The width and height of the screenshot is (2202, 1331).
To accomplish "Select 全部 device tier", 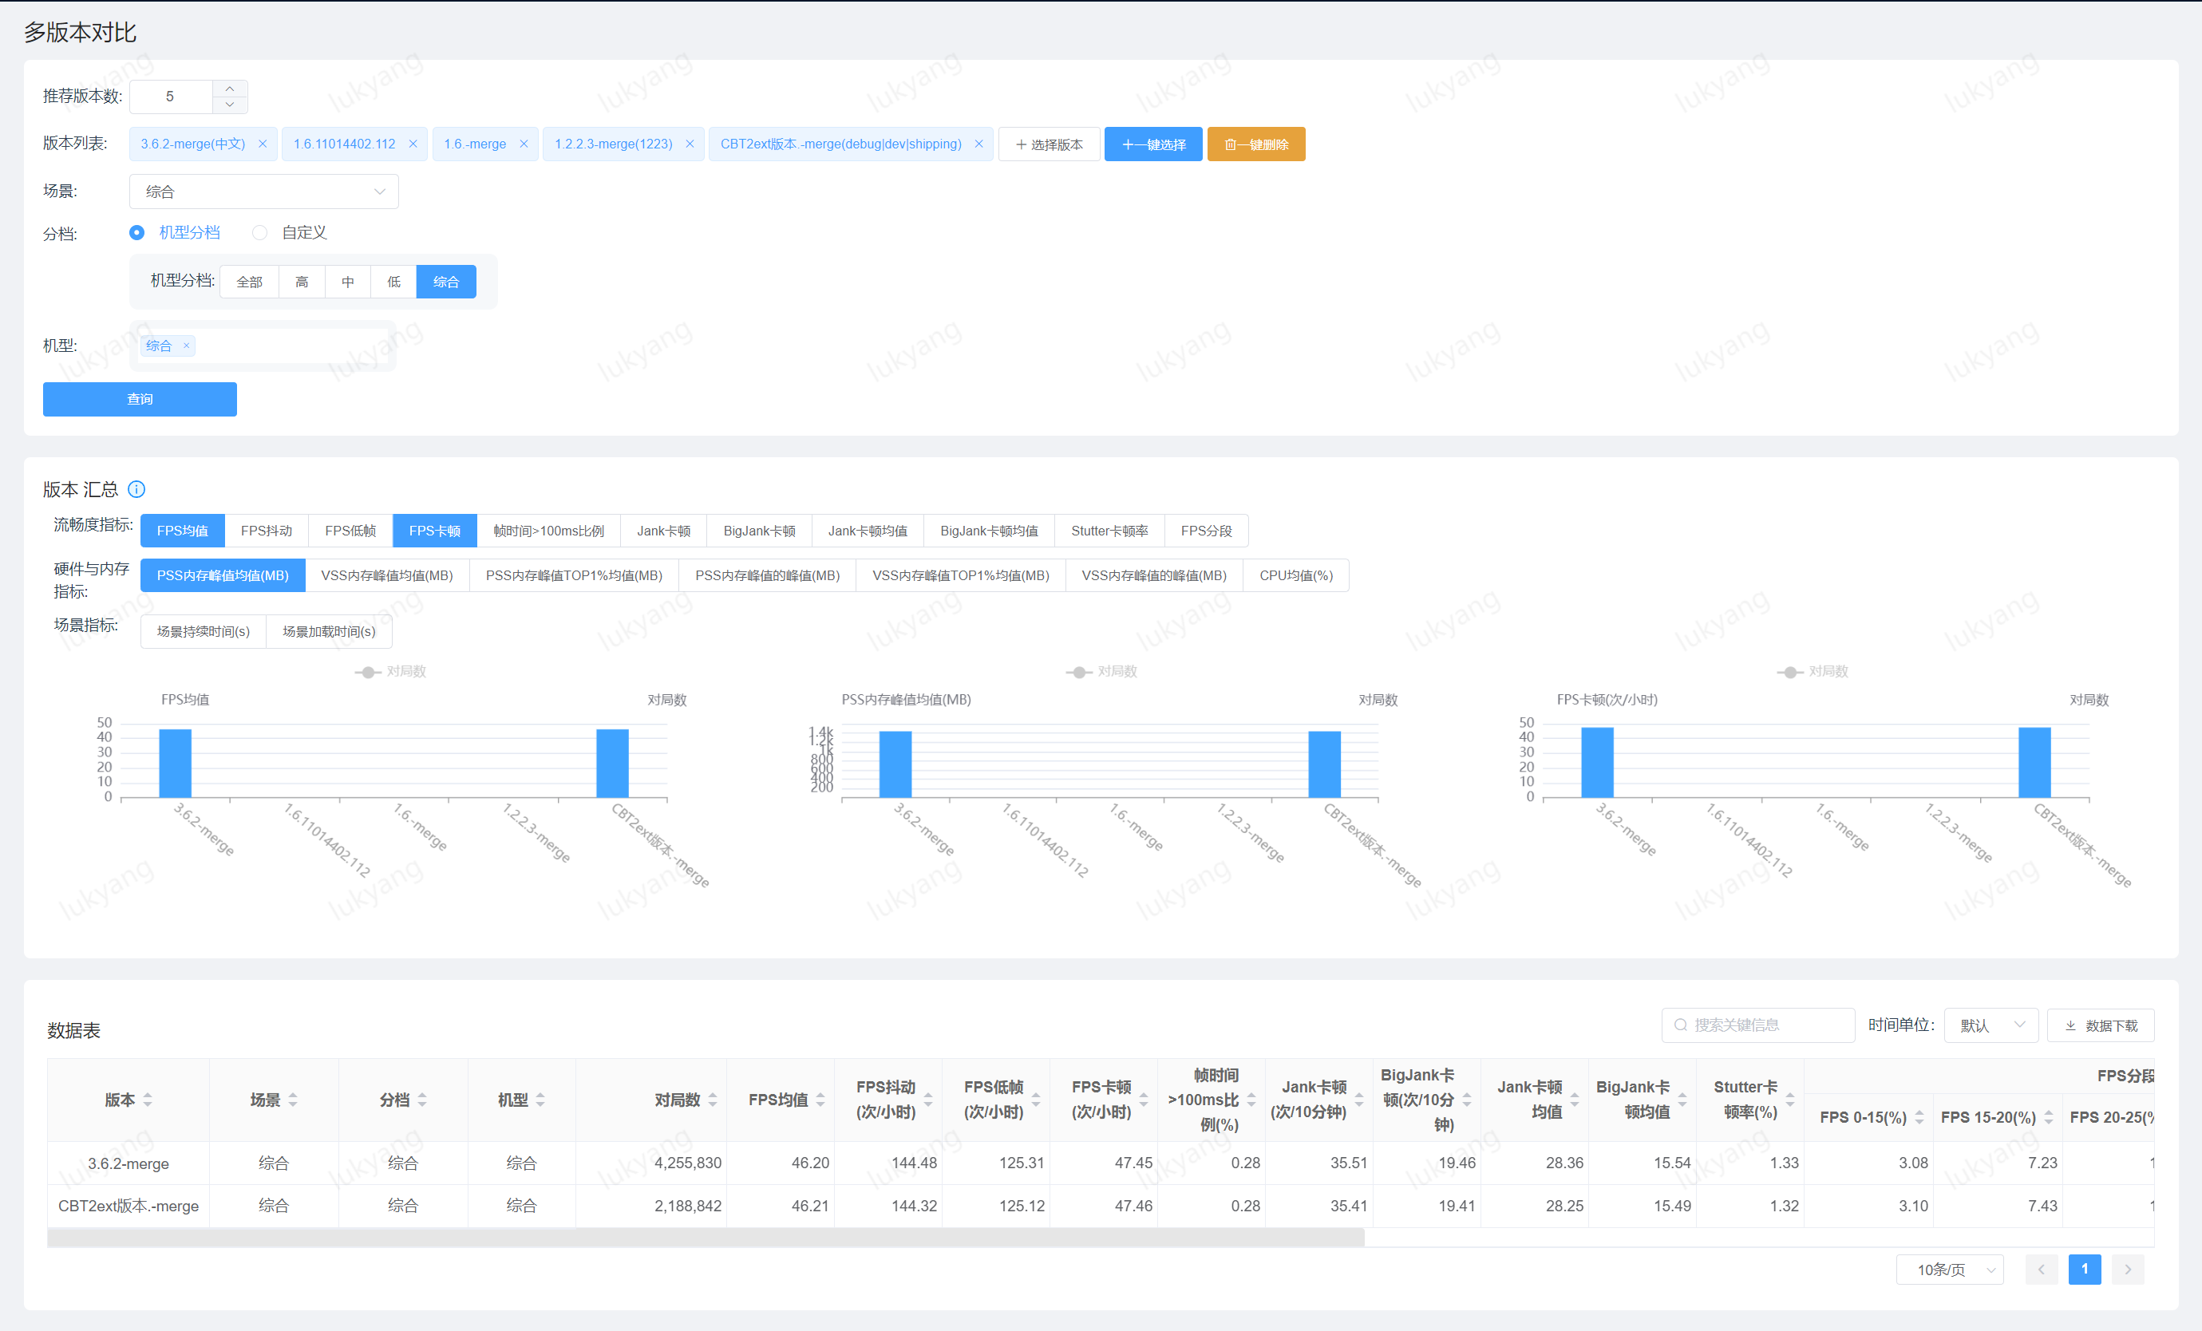I will [x=249, y=282].
